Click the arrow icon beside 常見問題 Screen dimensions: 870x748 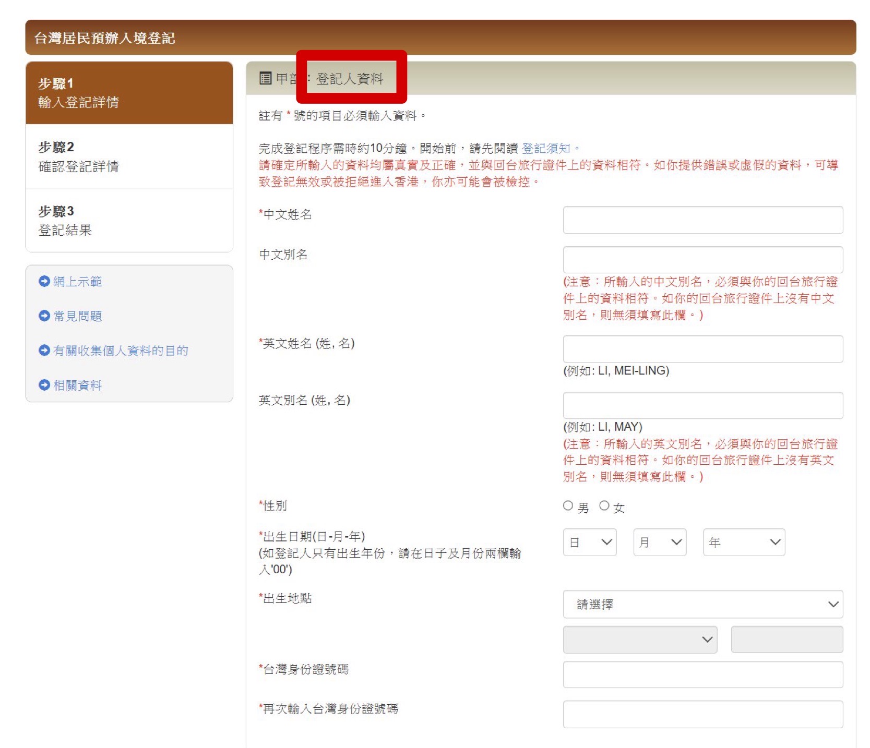[x=44, y=316]
